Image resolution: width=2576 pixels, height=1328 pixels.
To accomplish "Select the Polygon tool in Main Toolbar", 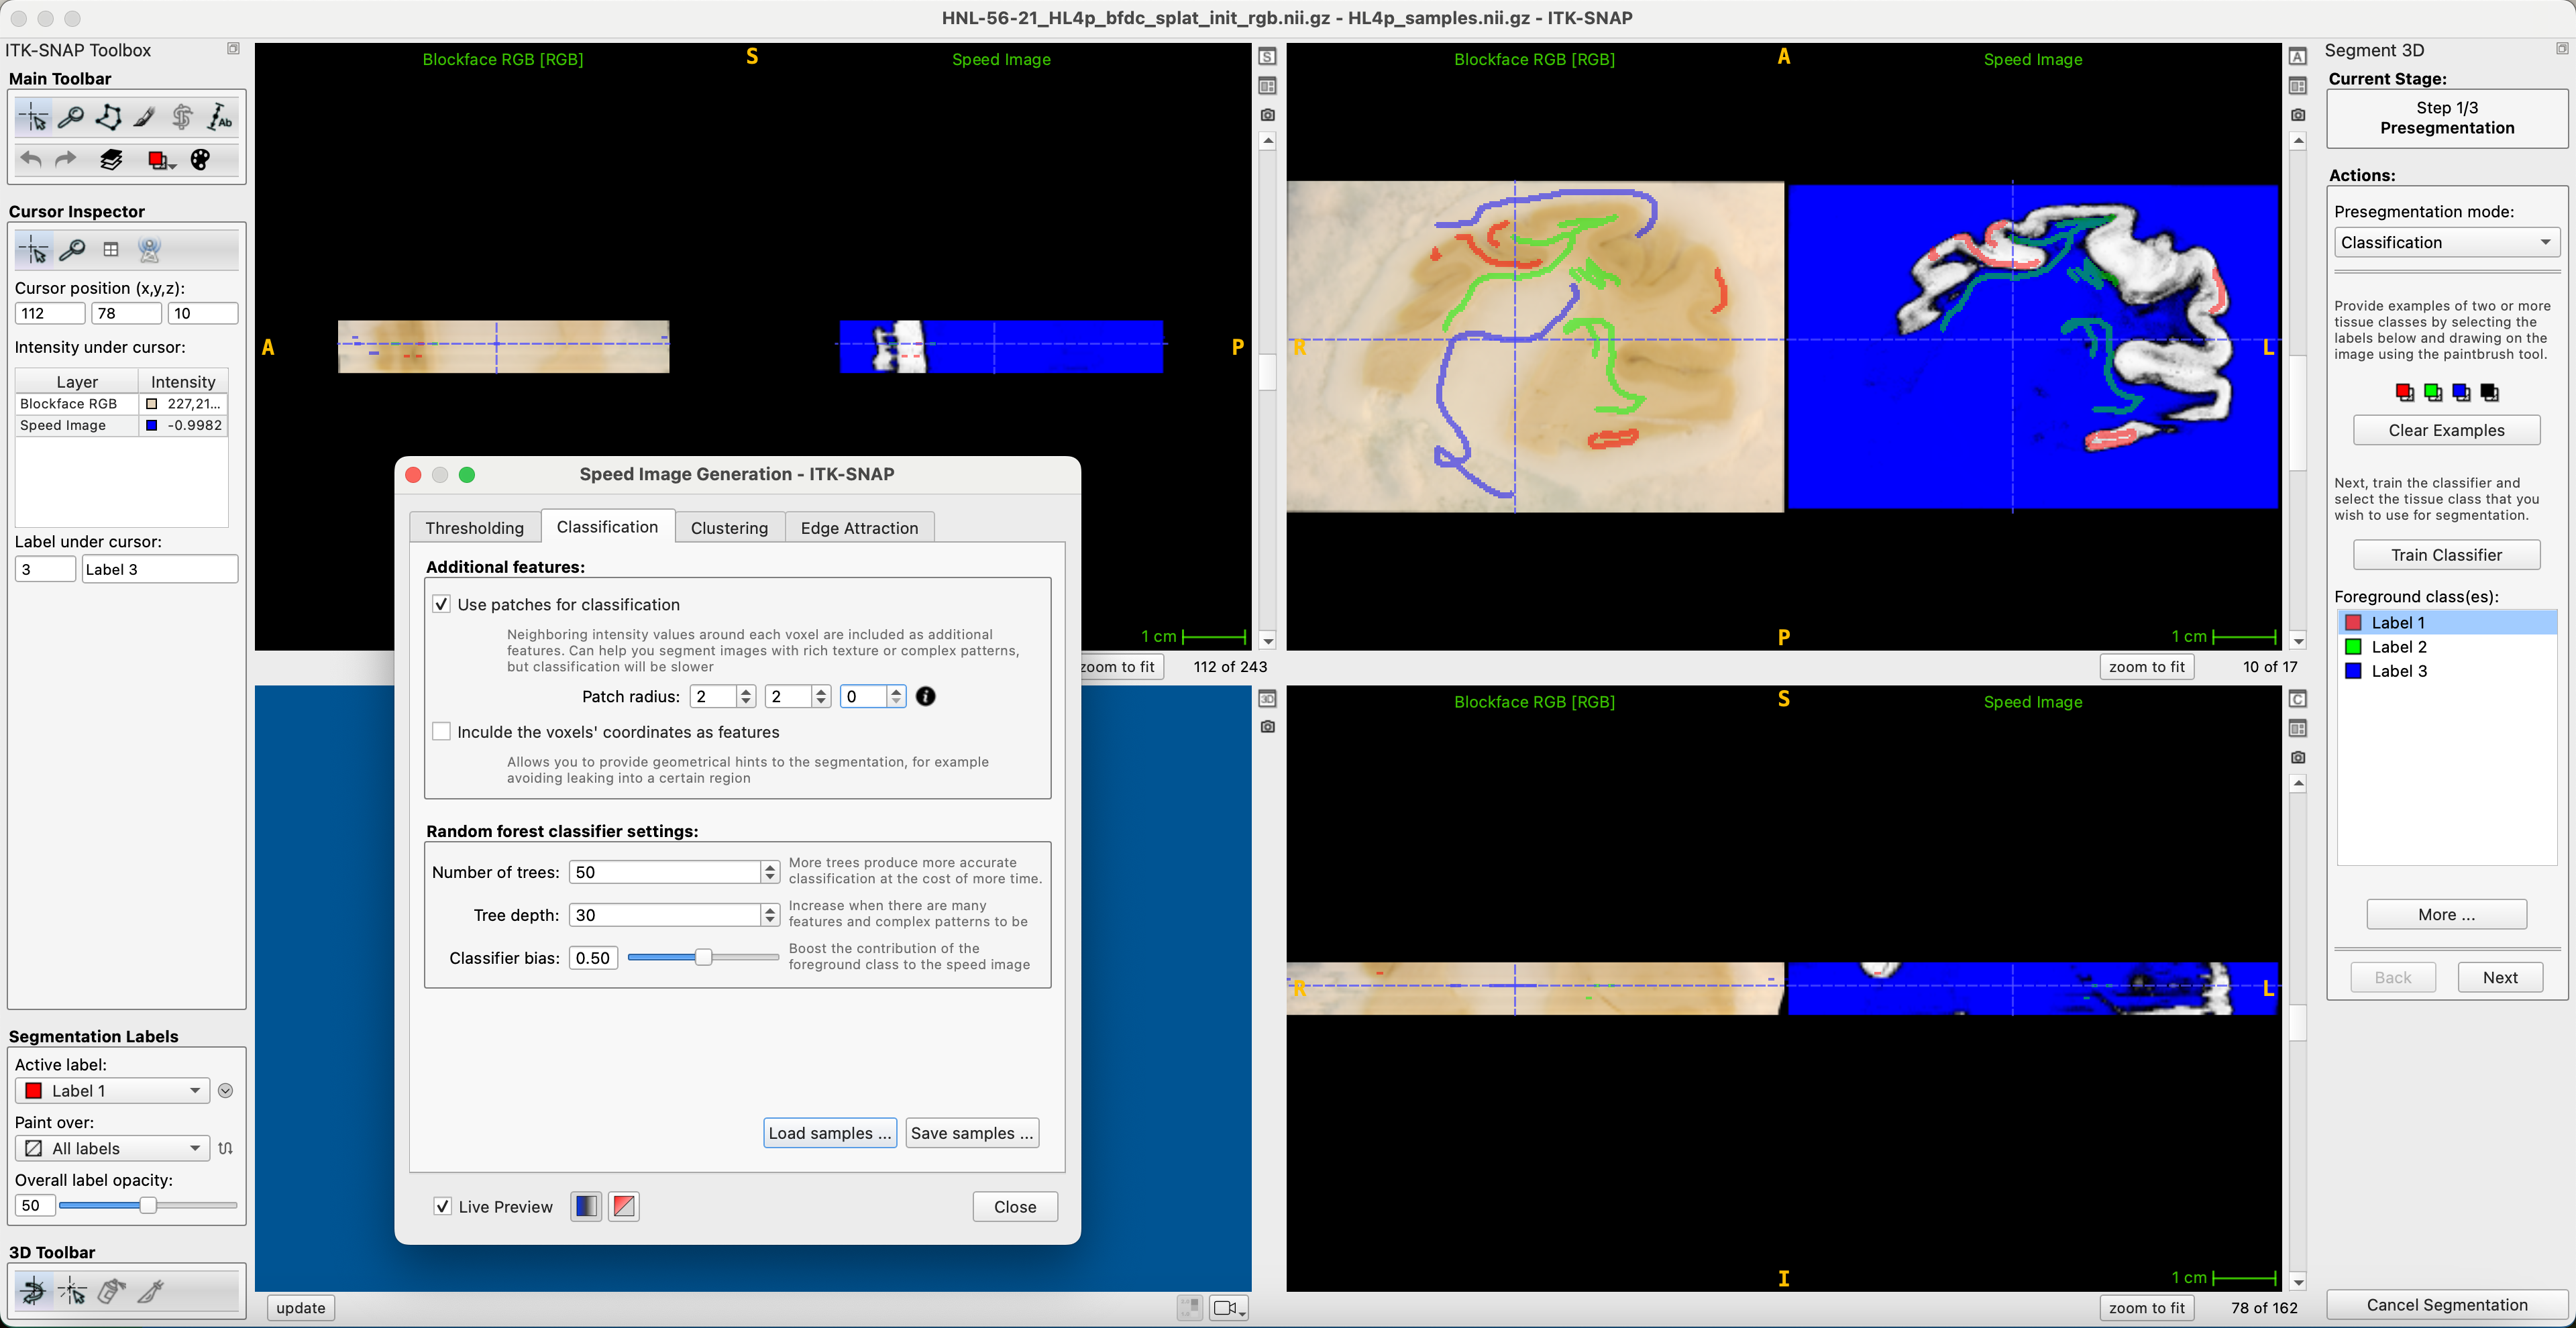I will [x=108, y=118].
